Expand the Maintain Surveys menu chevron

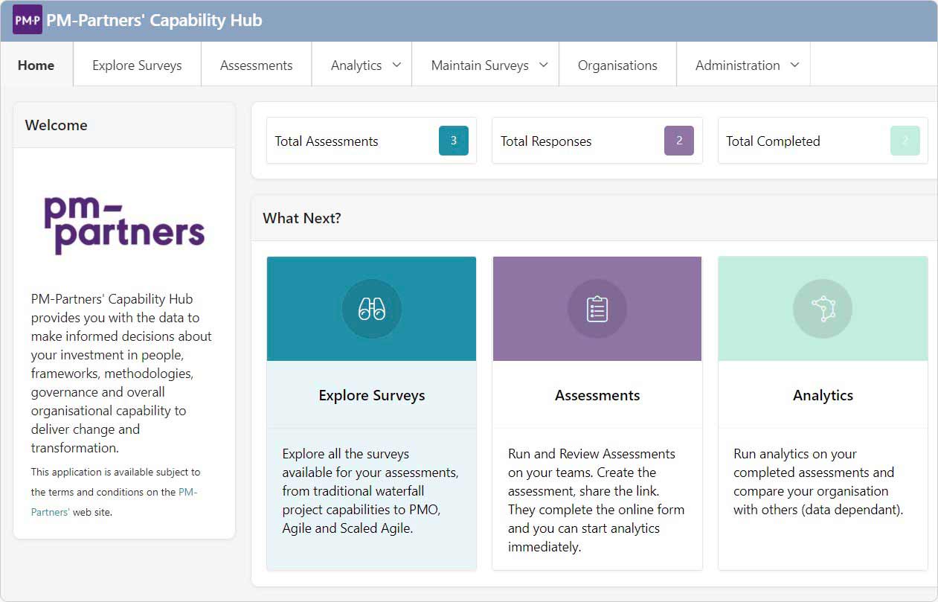[x=543, y=65]
